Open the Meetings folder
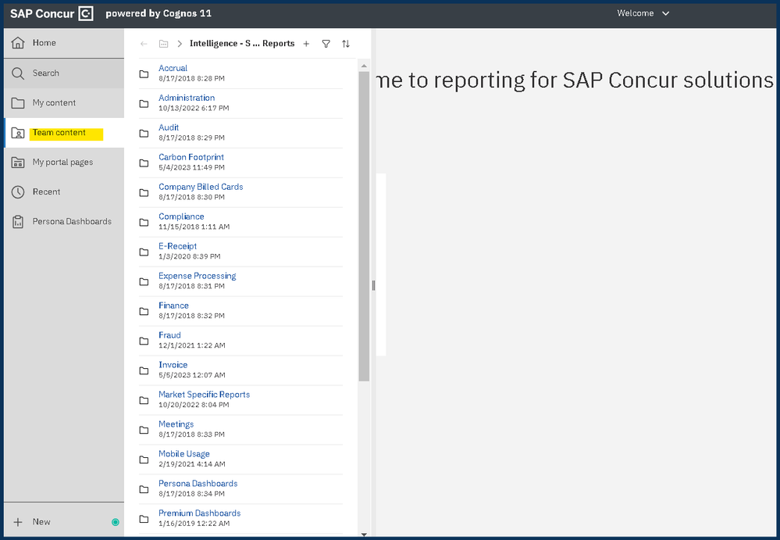Screen dimensions: 780x540 pyautogui.click(x=176, y=424)
